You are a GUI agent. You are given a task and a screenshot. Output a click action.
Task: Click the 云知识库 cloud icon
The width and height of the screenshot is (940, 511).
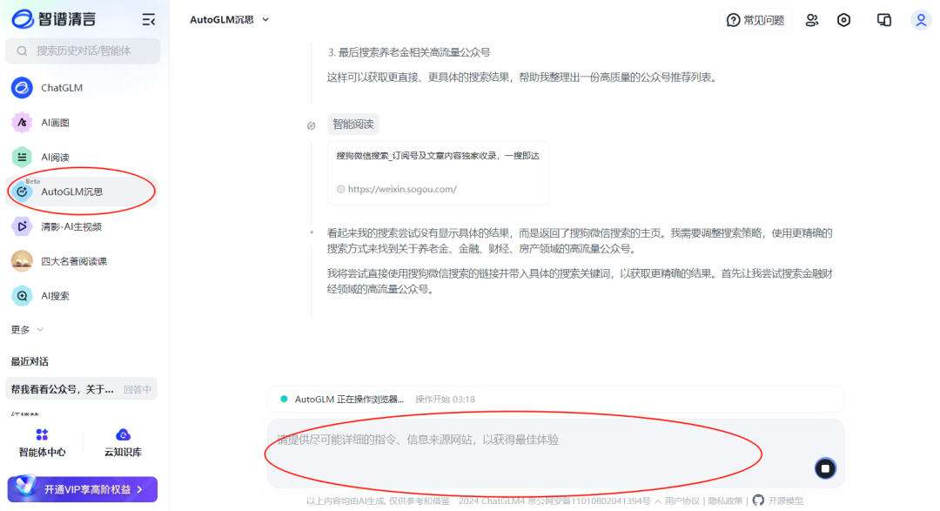coord(123,434)
